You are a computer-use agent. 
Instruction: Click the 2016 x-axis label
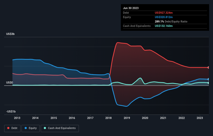(72, 118)
